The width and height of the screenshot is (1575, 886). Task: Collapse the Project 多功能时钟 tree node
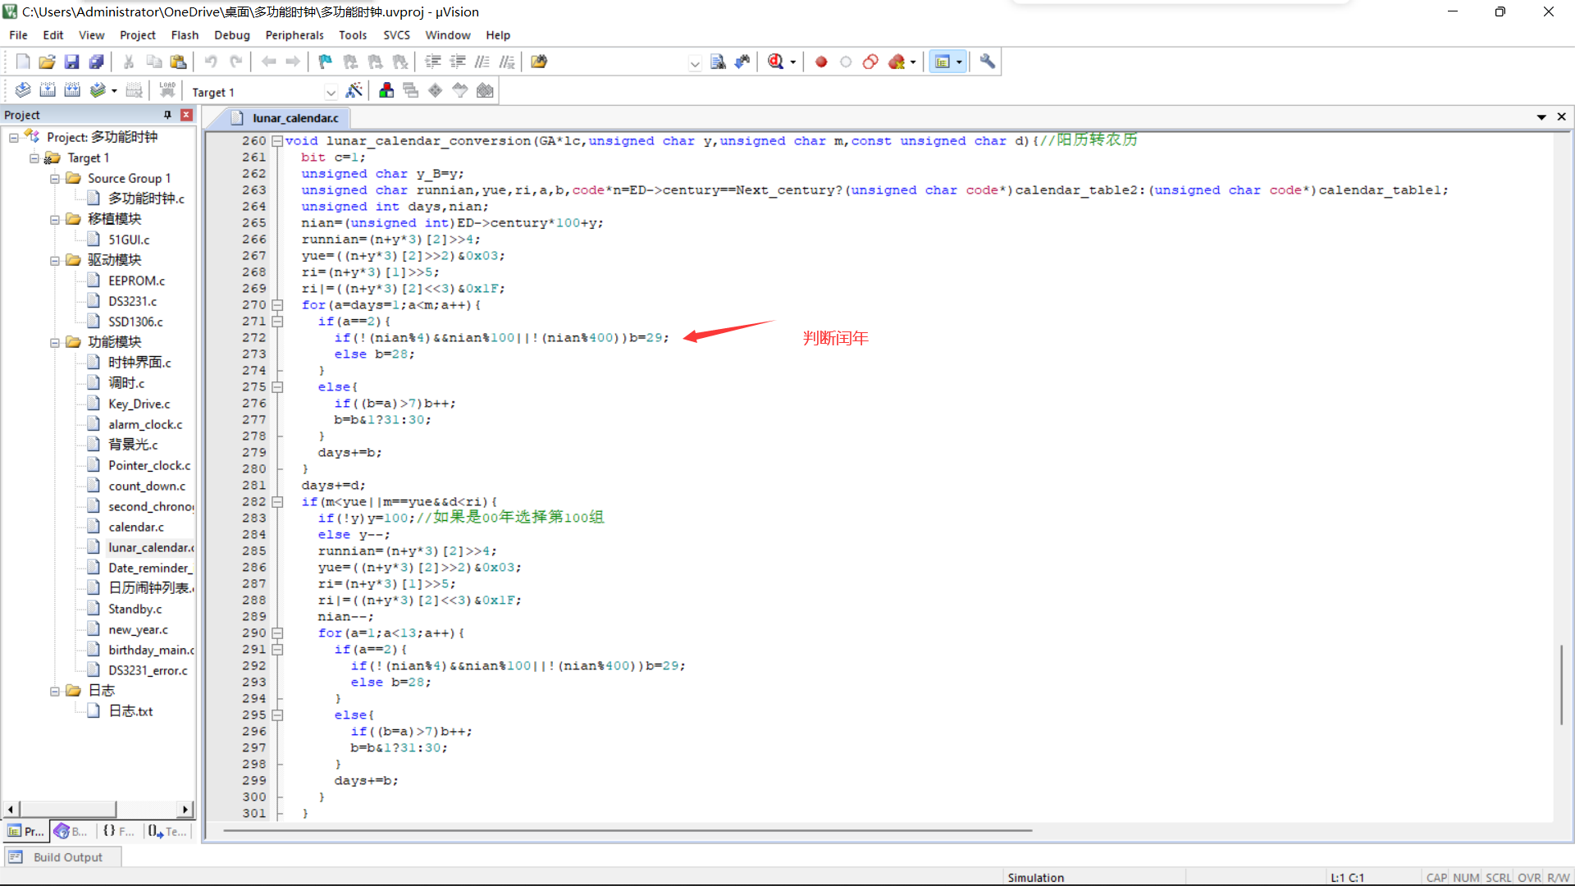click(14, 137)
